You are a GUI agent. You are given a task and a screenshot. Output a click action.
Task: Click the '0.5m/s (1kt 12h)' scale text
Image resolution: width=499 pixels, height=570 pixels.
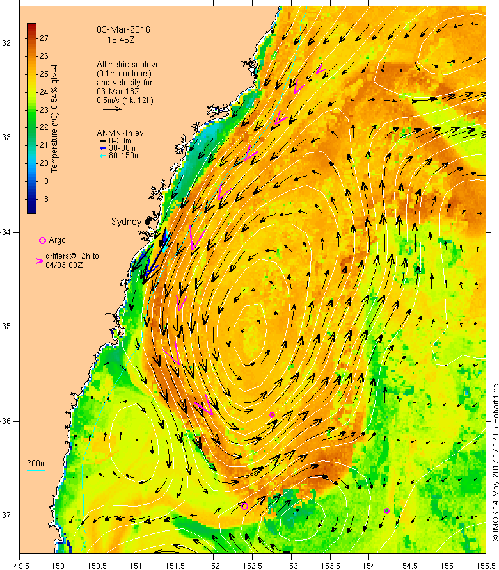pos(125,101)
